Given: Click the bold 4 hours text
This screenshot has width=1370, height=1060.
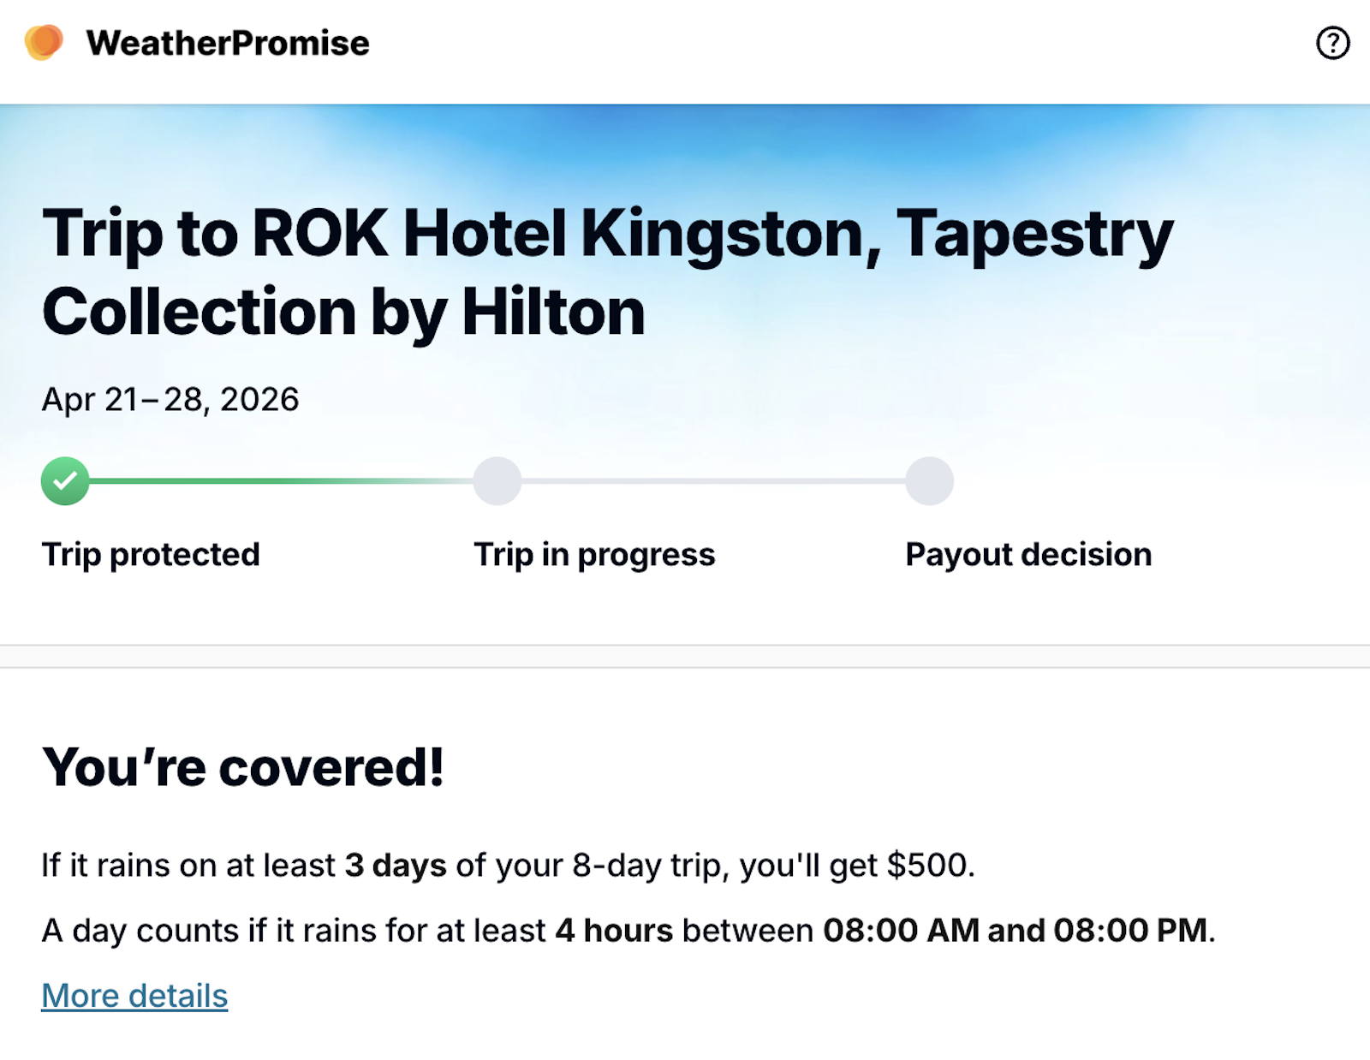Looking at the screenshot, I should tap(614, 931).
